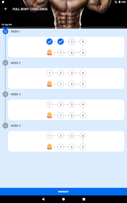Open Day 5 of Week 1
This screenshot has width=127, height=203.
click(83, 53)
